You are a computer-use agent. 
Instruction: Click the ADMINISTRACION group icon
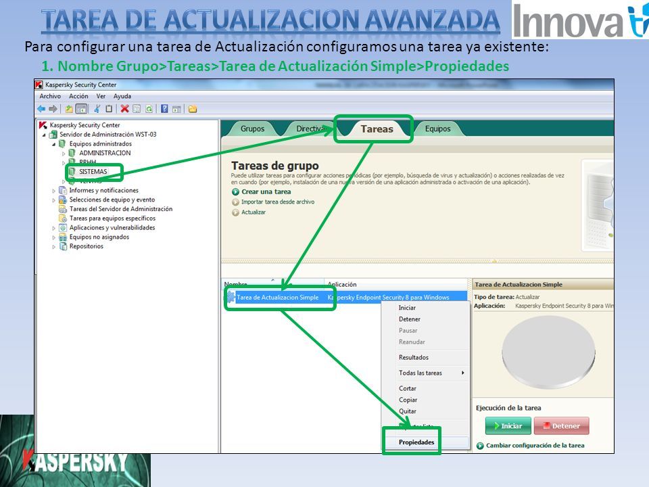click(72, 154)
